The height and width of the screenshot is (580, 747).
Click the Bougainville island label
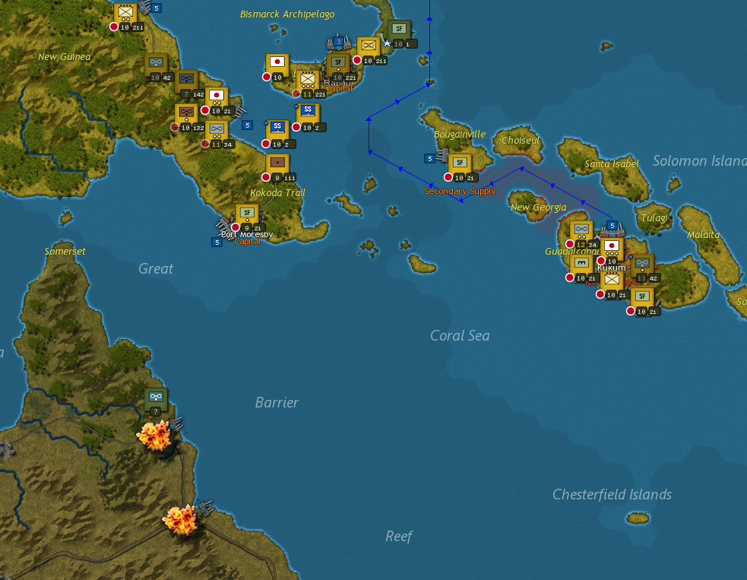point(460,135)
